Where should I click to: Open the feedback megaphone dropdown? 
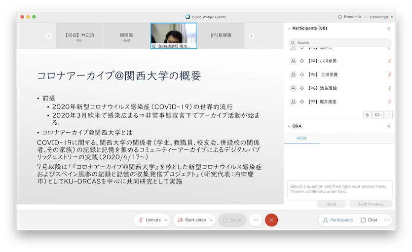378,114
